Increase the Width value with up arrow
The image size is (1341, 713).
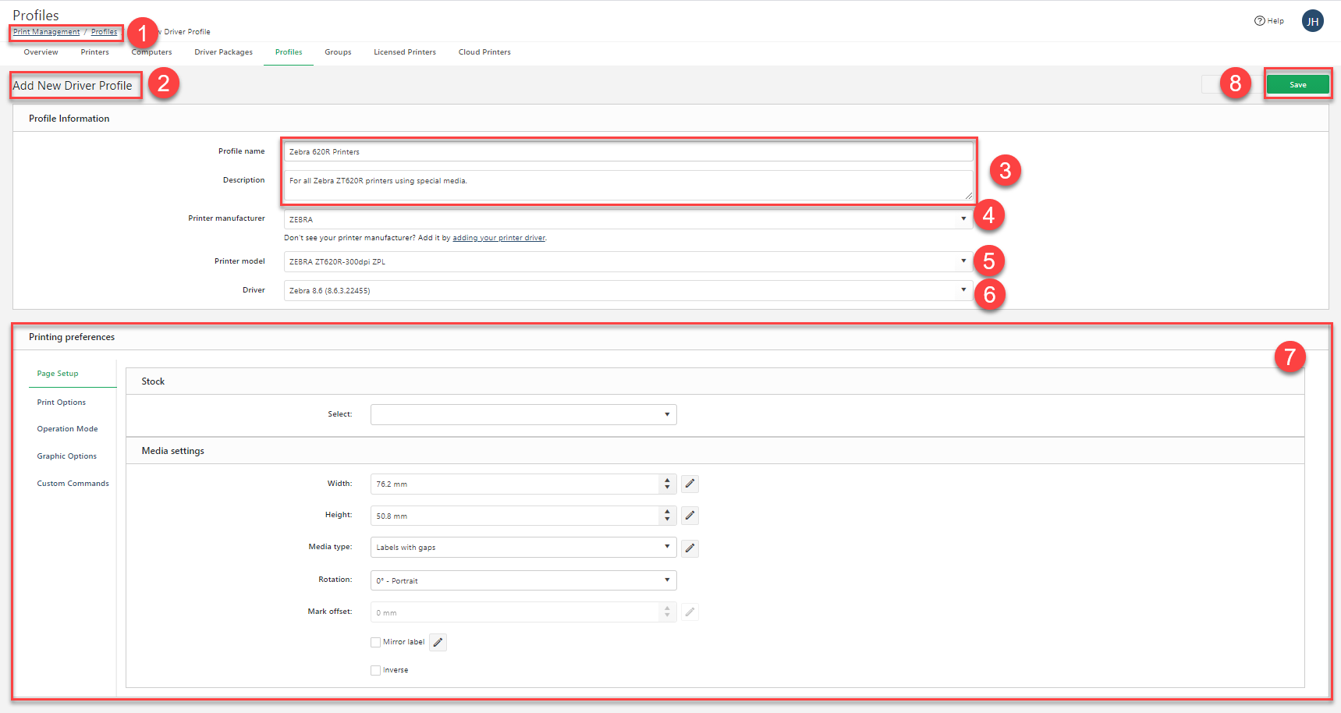pos(667,481)
